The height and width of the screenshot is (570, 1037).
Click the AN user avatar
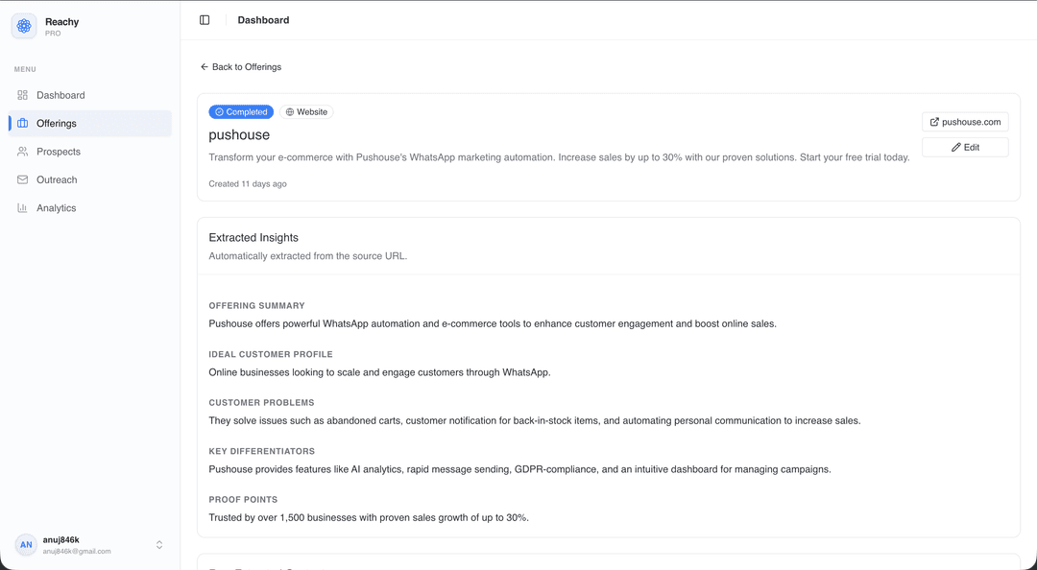click(26, 545)
